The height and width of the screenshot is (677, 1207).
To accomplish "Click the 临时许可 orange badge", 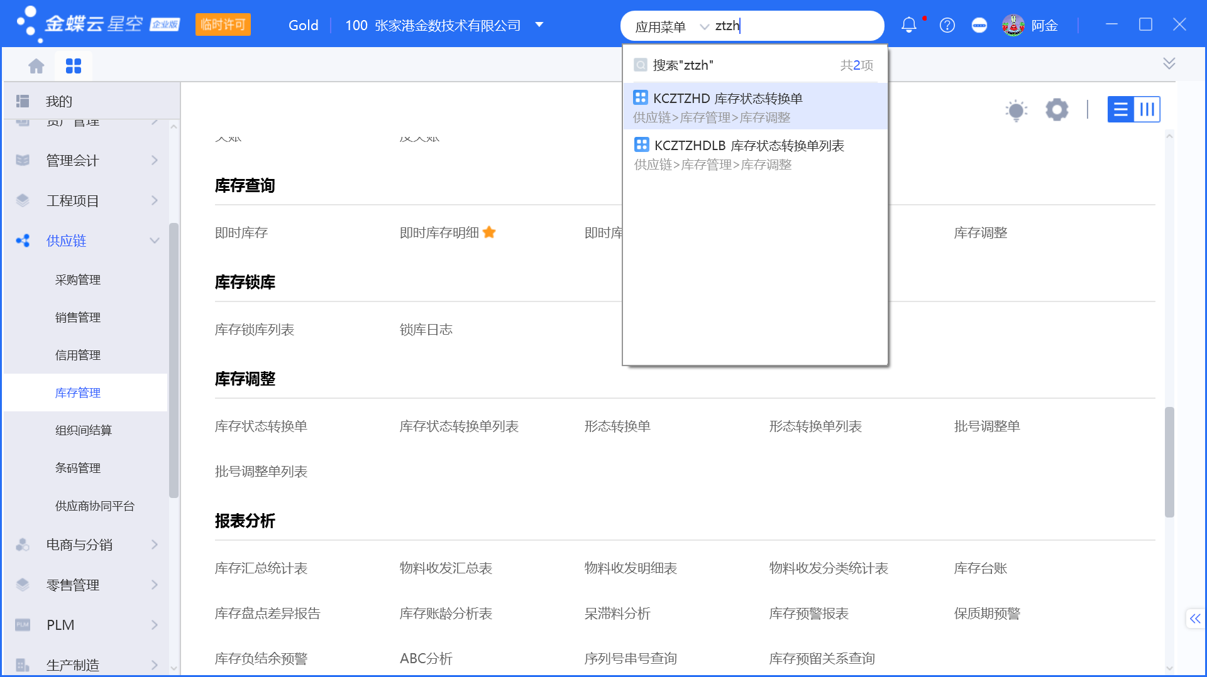I will [x=223, y=24].
